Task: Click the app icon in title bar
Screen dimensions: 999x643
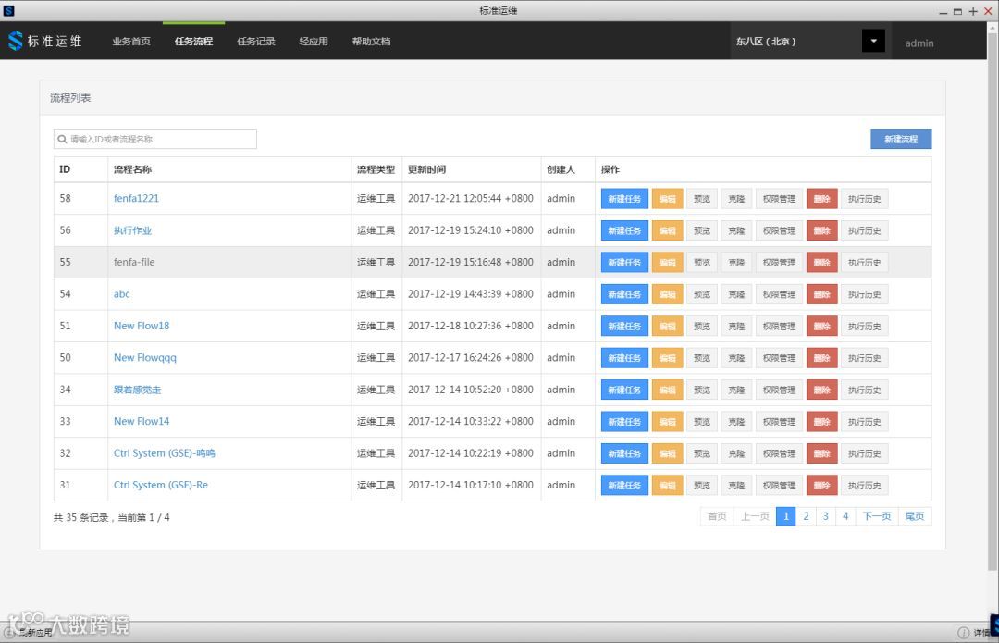Action: (x=9, y=11)
